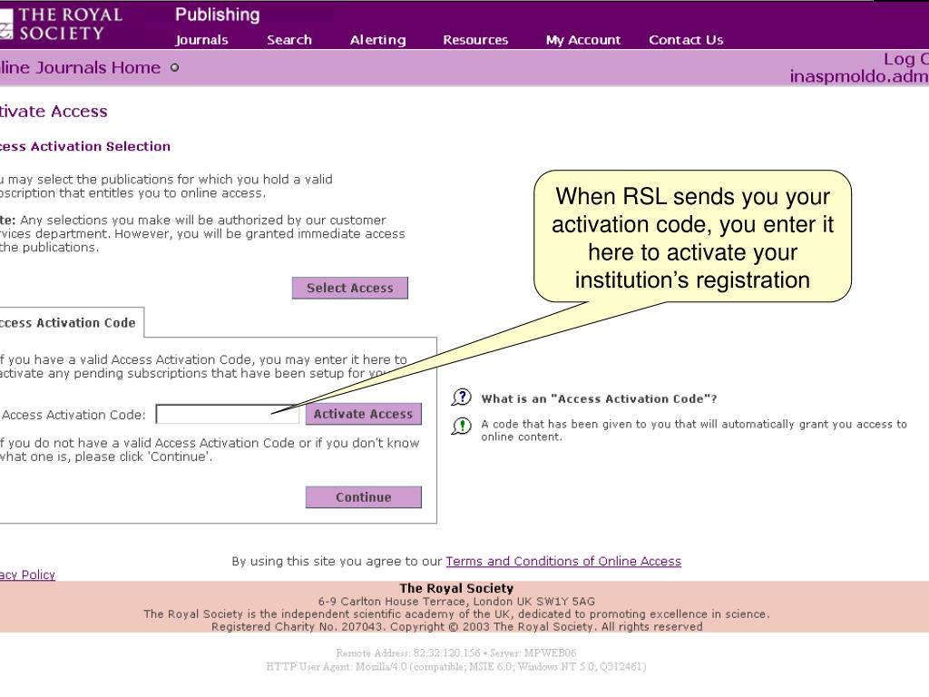Open Terms and Conditions of Online Access

click(563, 561)
